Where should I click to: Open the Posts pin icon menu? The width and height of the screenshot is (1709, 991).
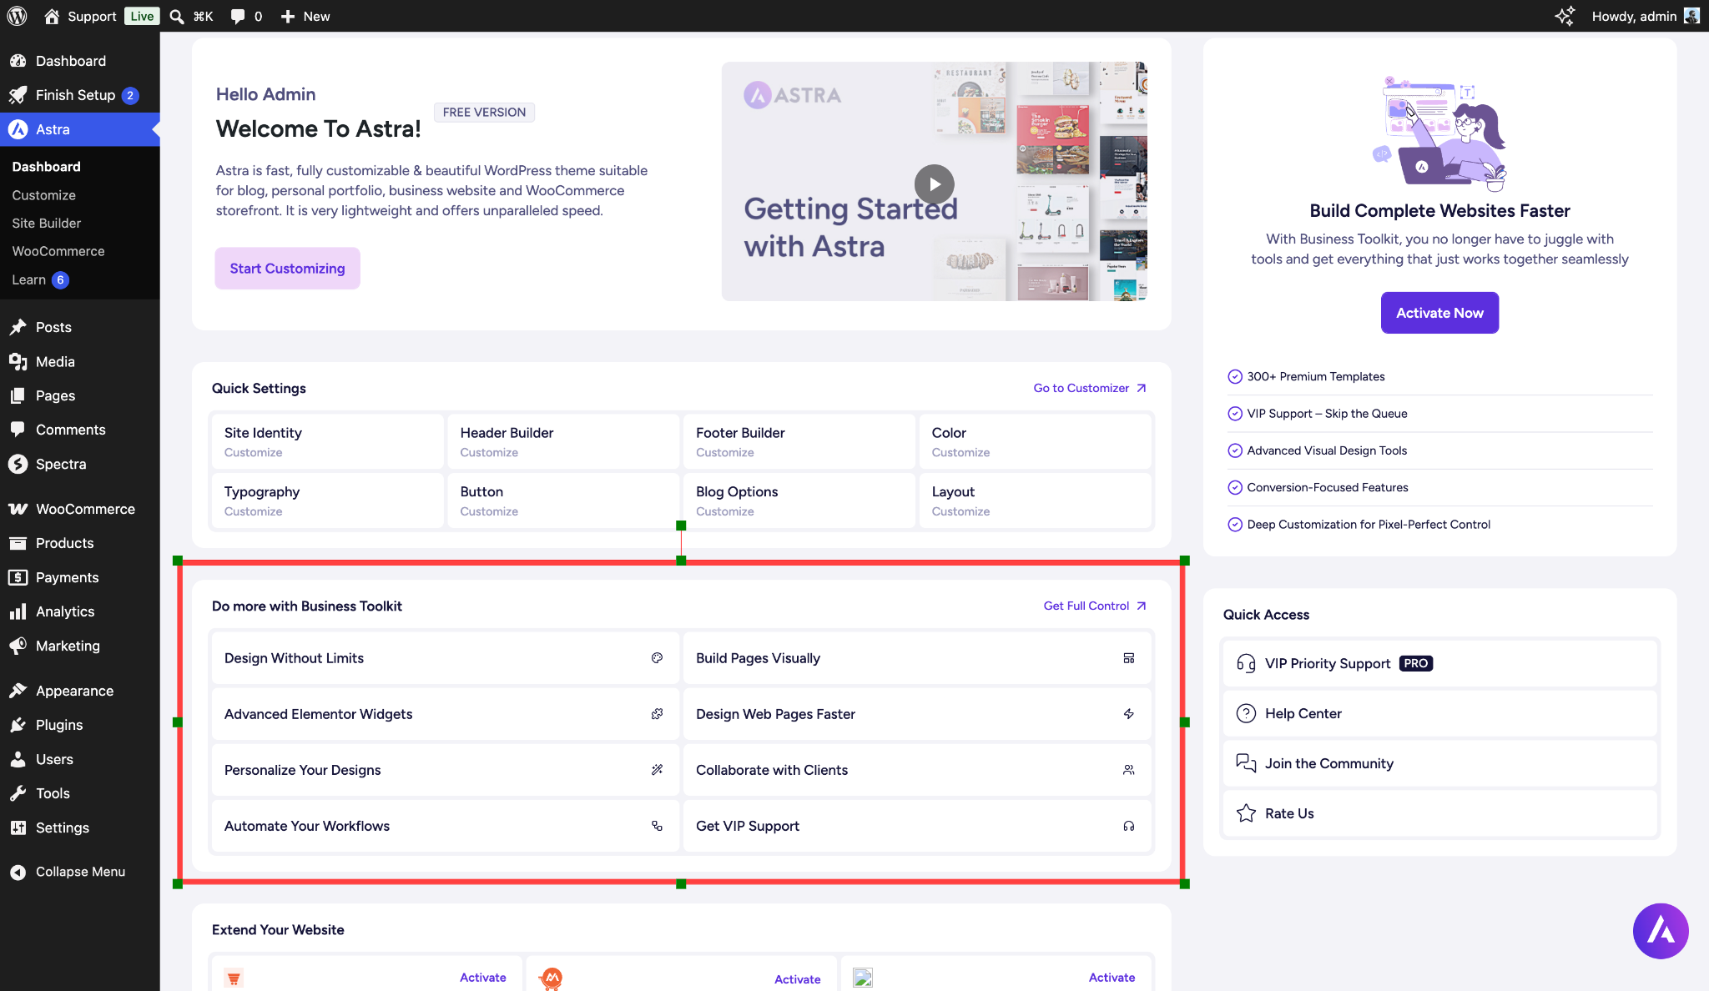[x=80, y=327]
